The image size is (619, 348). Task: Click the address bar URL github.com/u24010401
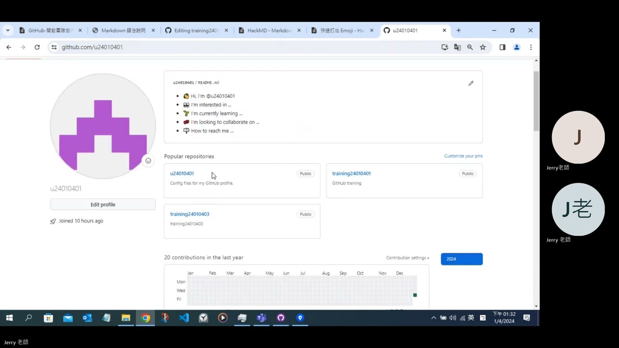pyautogui.click(x=92, y=47)
